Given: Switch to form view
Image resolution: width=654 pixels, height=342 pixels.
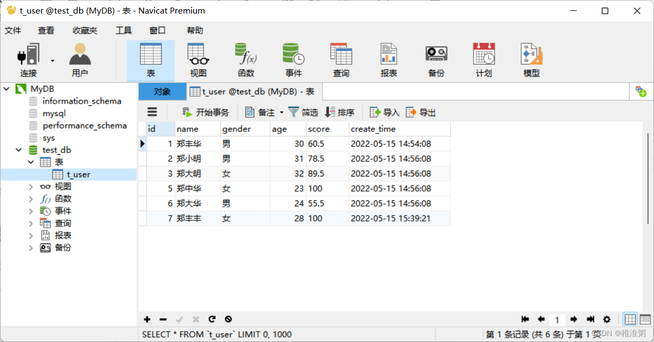Looking at the screenshot, I should click(645, 319).
